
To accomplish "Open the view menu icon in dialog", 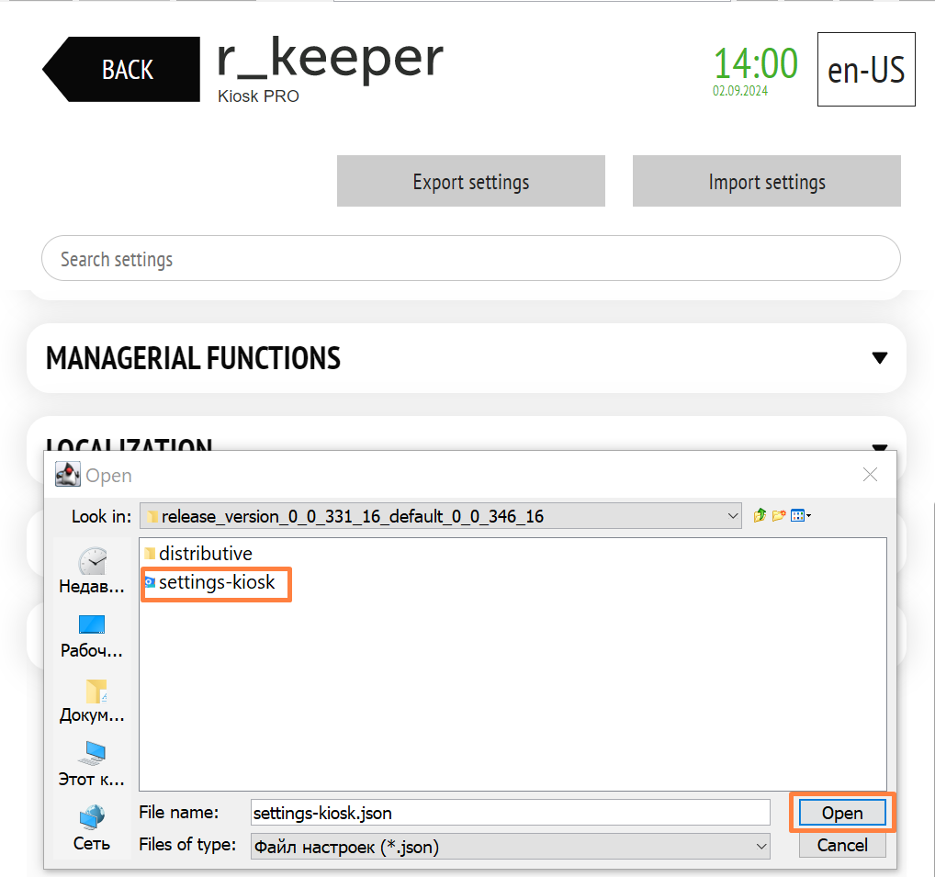I will pyautogui.click(x=800, y=515).
